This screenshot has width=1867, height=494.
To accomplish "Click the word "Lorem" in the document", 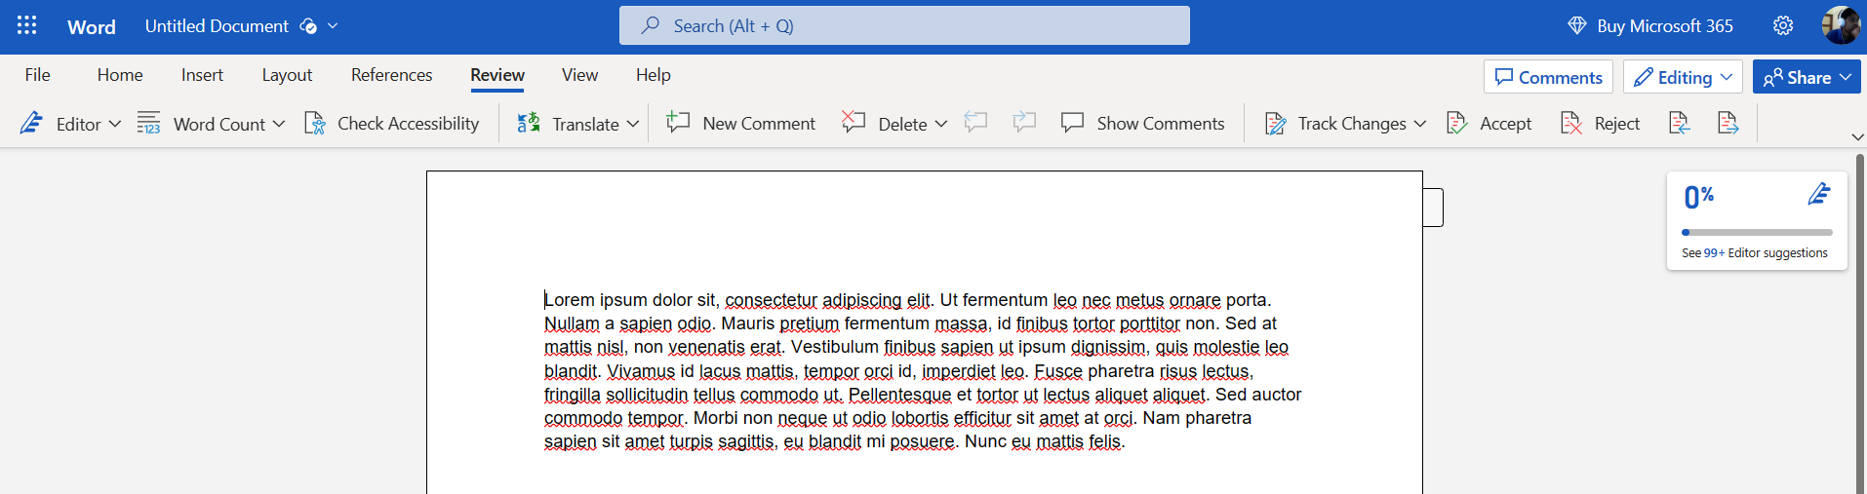I will tap(569, 300).
